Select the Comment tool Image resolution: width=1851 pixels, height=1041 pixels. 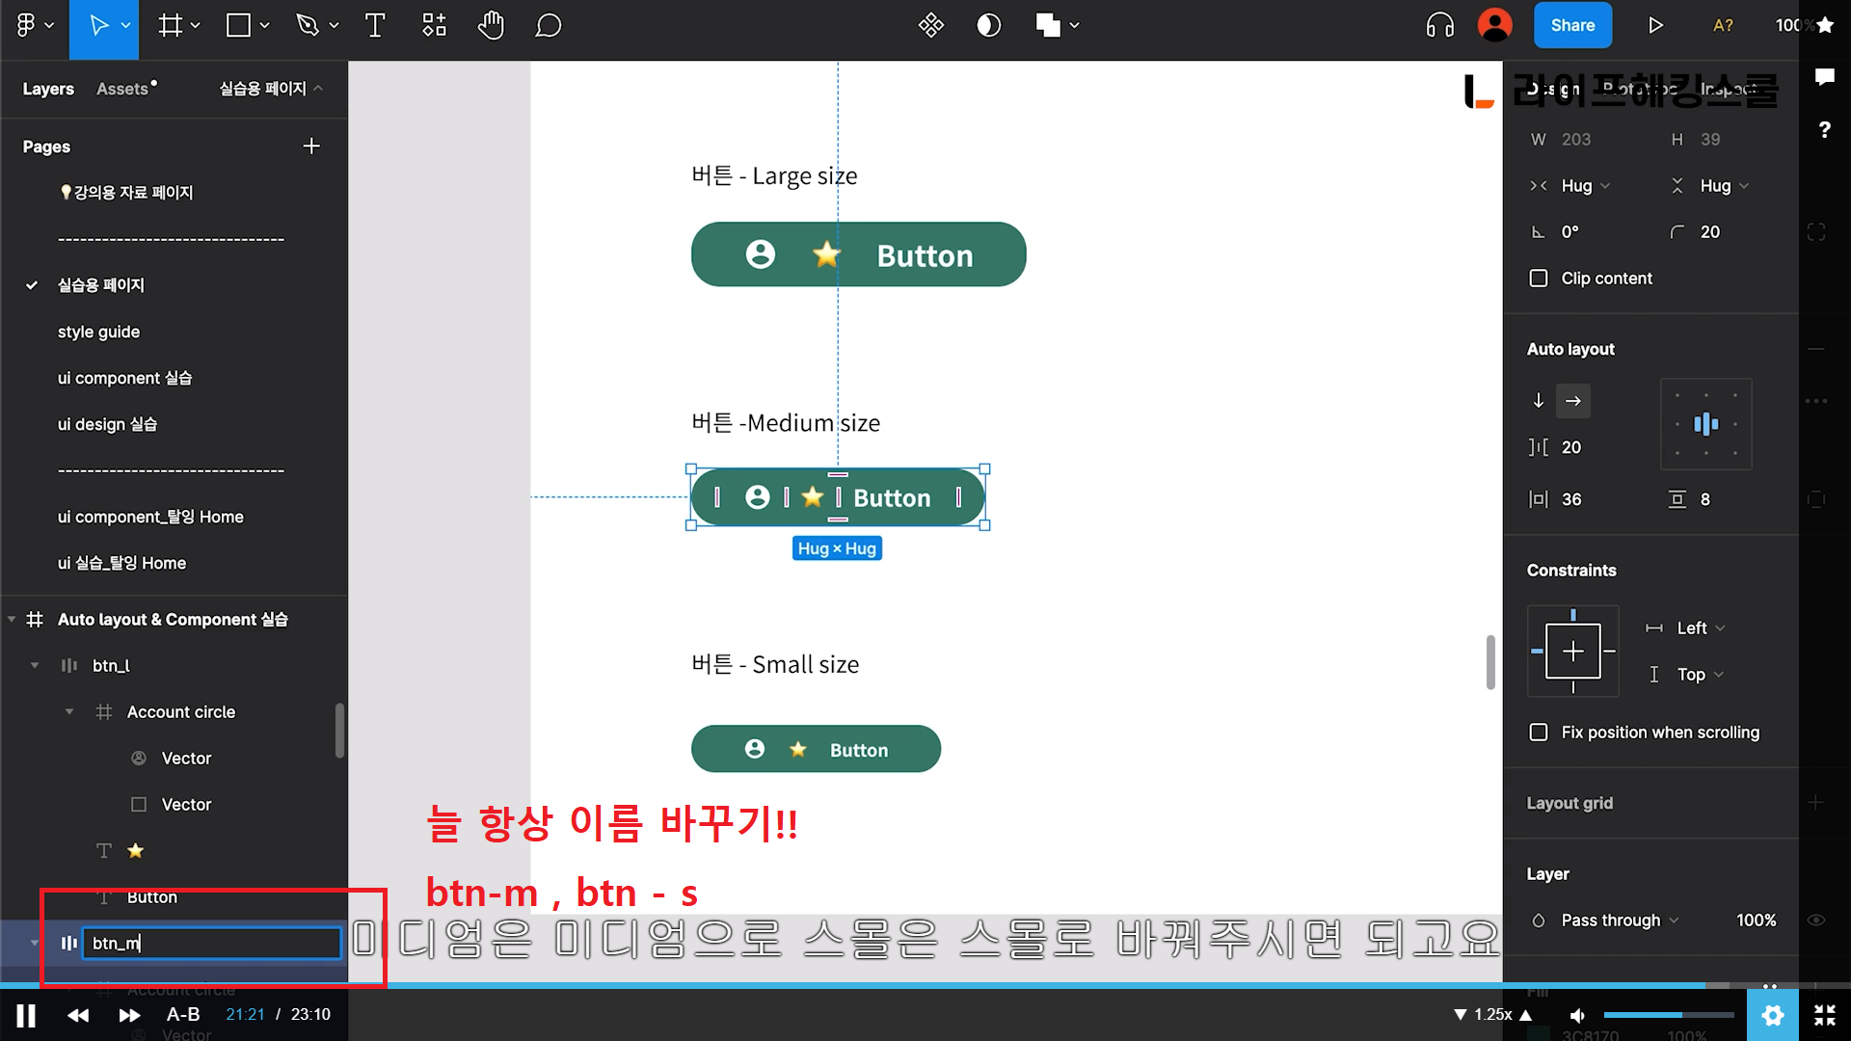pyautogui.click(x=548, y=26)
